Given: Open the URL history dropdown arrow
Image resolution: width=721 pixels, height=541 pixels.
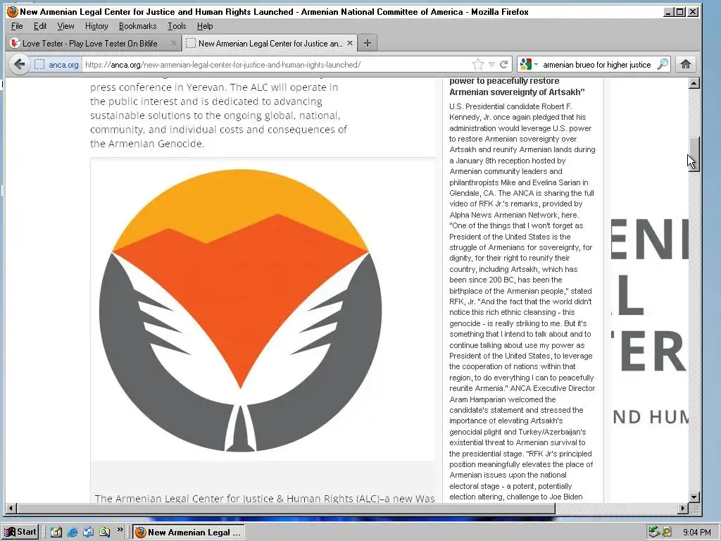Looking at the screenshot, I should point(491,64).
